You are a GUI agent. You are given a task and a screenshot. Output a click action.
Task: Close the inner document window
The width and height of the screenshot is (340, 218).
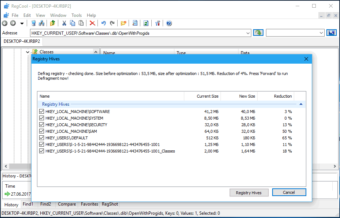(336, 16)
